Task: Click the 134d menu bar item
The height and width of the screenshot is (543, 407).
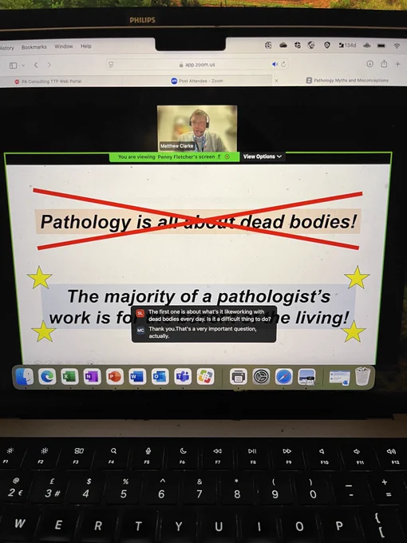Action: 347,45
